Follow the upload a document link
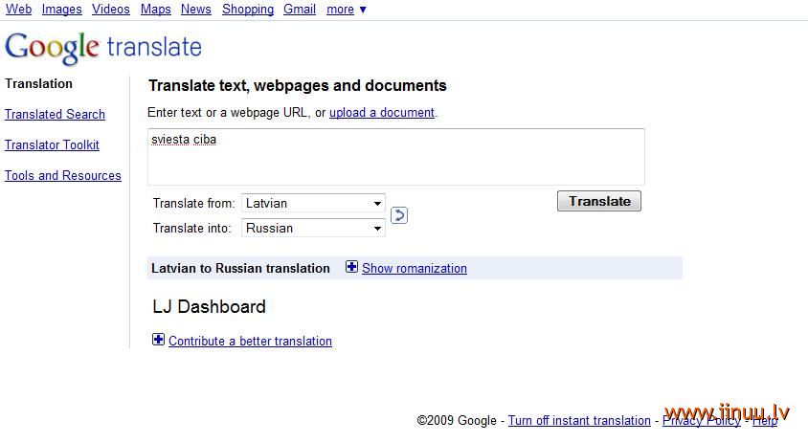 [x=382, y=112]
